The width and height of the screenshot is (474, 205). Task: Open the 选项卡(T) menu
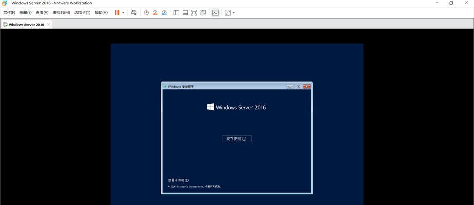click(82, 13)
